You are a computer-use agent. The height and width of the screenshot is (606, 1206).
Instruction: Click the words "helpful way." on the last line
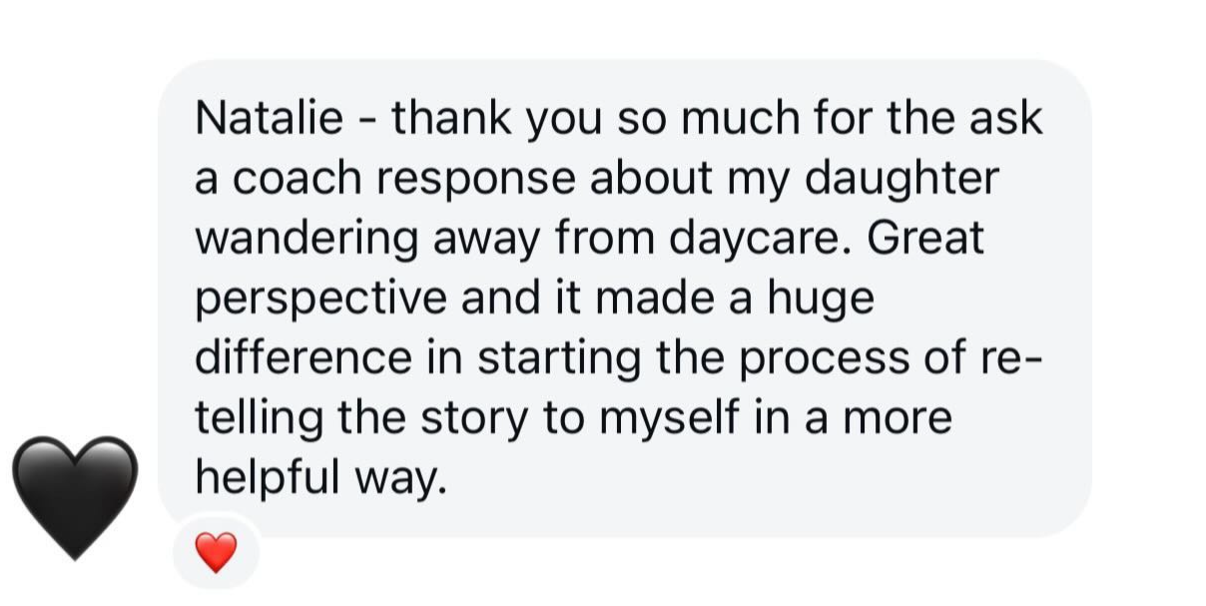pyautogui.click(x=317, y=479)
